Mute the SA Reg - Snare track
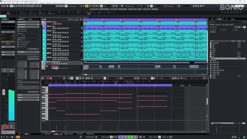The height and width of the screenshot is (139, 247). [x=48, y=35]
